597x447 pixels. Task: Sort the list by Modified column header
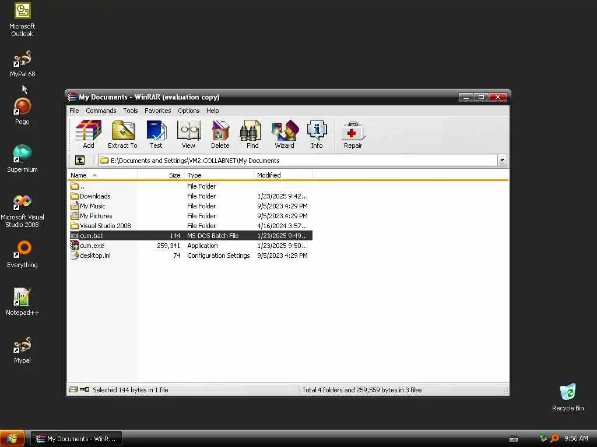point(283,175)
